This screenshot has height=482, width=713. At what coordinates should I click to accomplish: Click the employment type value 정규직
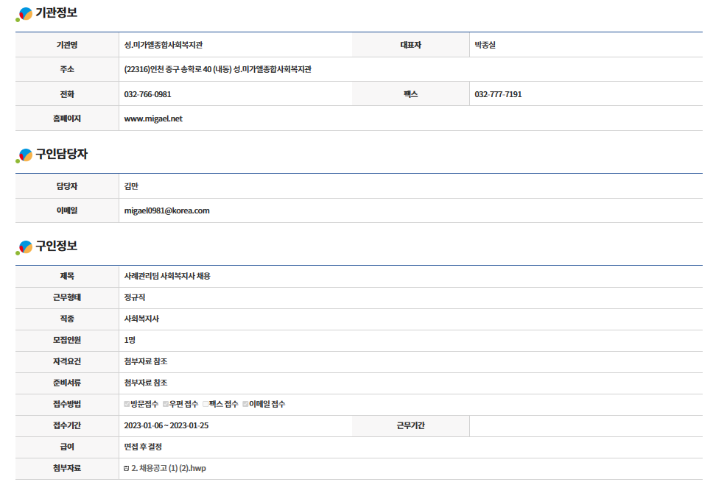click(135, 297)
